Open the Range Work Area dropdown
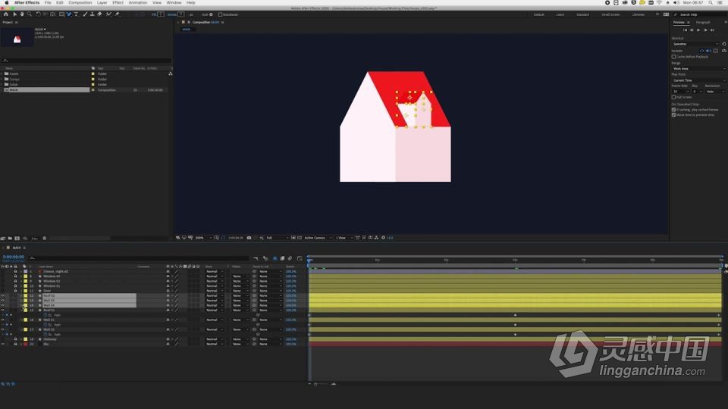Screen dimensions: 728x409 [x=698, y=69]
